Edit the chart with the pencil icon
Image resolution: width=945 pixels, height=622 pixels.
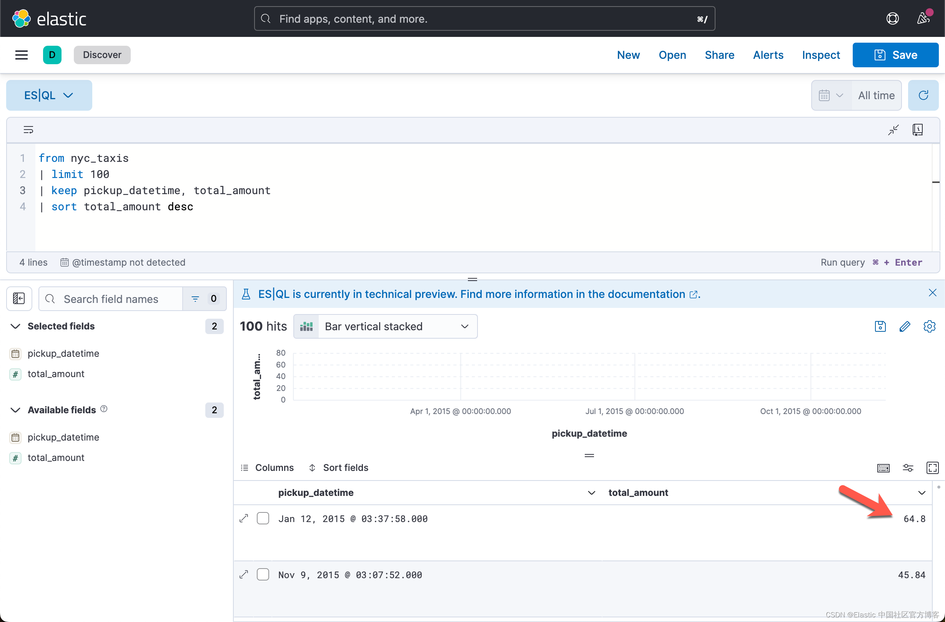905,326
